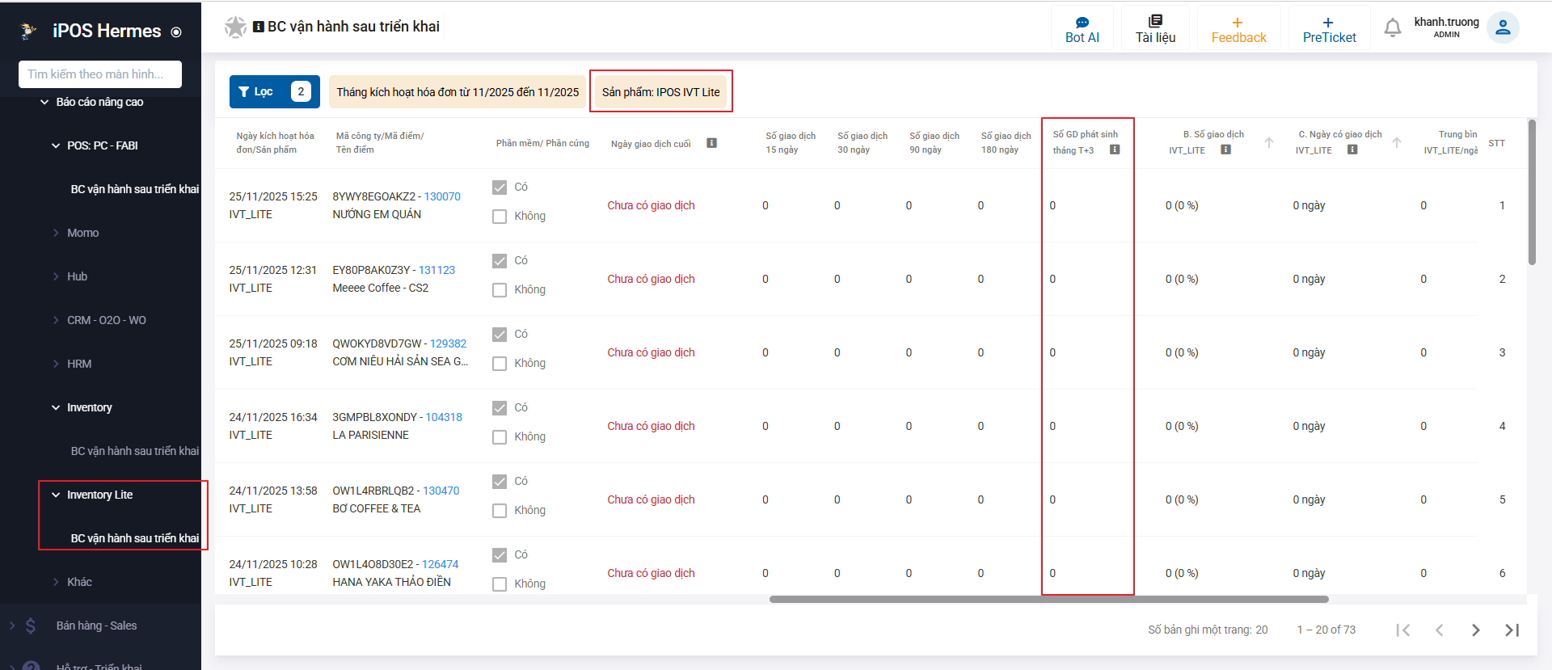Viewport: 1552px width, 670px height.
Task: Expand Khác group
Action: 56,582
